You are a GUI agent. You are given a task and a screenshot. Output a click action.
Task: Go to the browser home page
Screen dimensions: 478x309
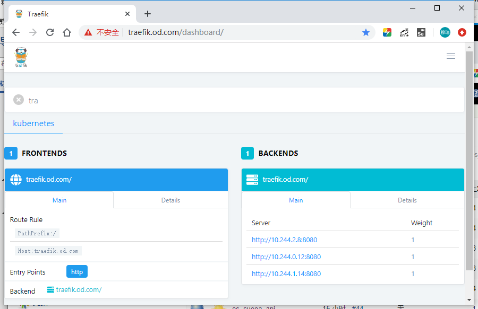click(67, 32)
